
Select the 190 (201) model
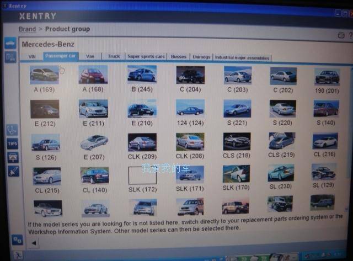327,77
